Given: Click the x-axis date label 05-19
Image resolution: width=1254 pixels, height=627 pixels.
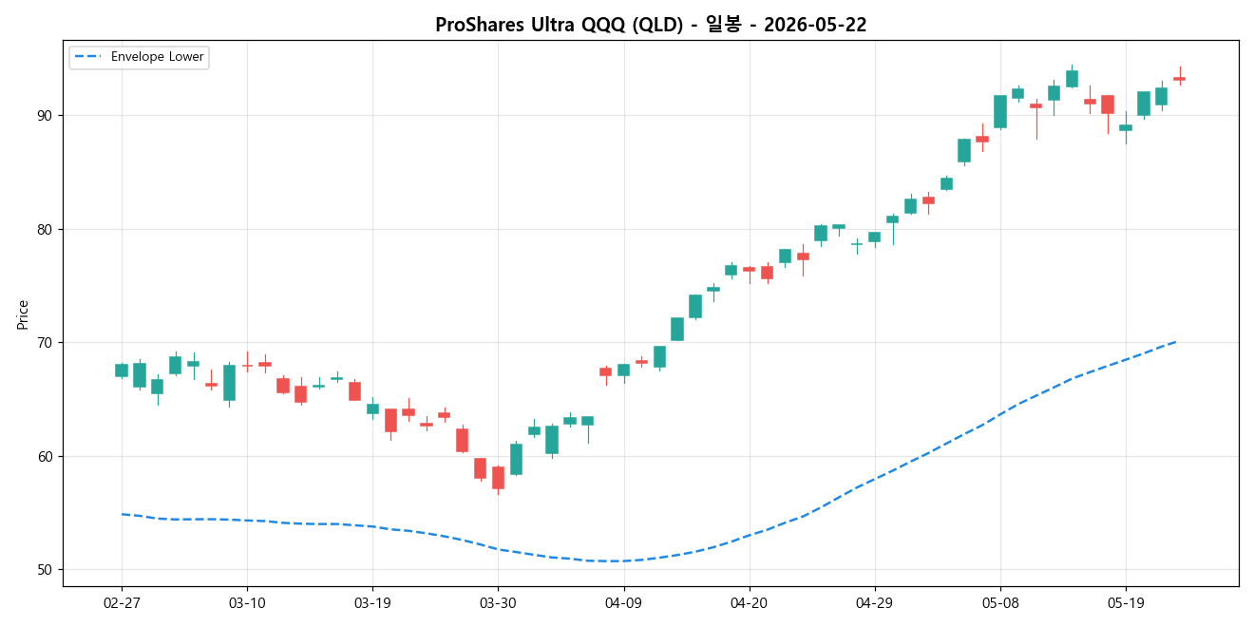Looking at the screenshot, I should tap(1125, 602).
